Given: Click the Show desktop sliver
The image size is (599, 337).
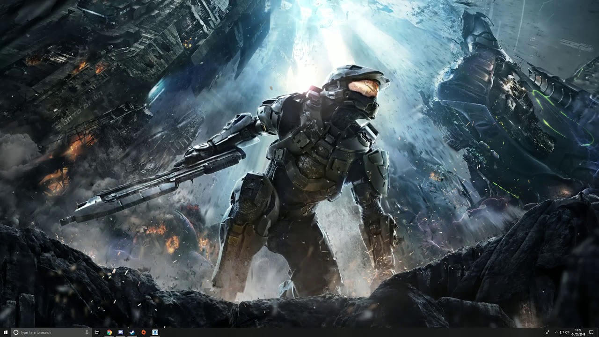Looking at the screenshot, I should [x=598, y=332].
